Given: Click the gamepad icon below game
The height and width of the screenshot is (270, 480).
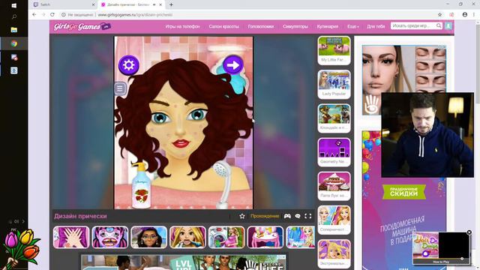Looking at the screenshot, I should click(x=287, y=216).
